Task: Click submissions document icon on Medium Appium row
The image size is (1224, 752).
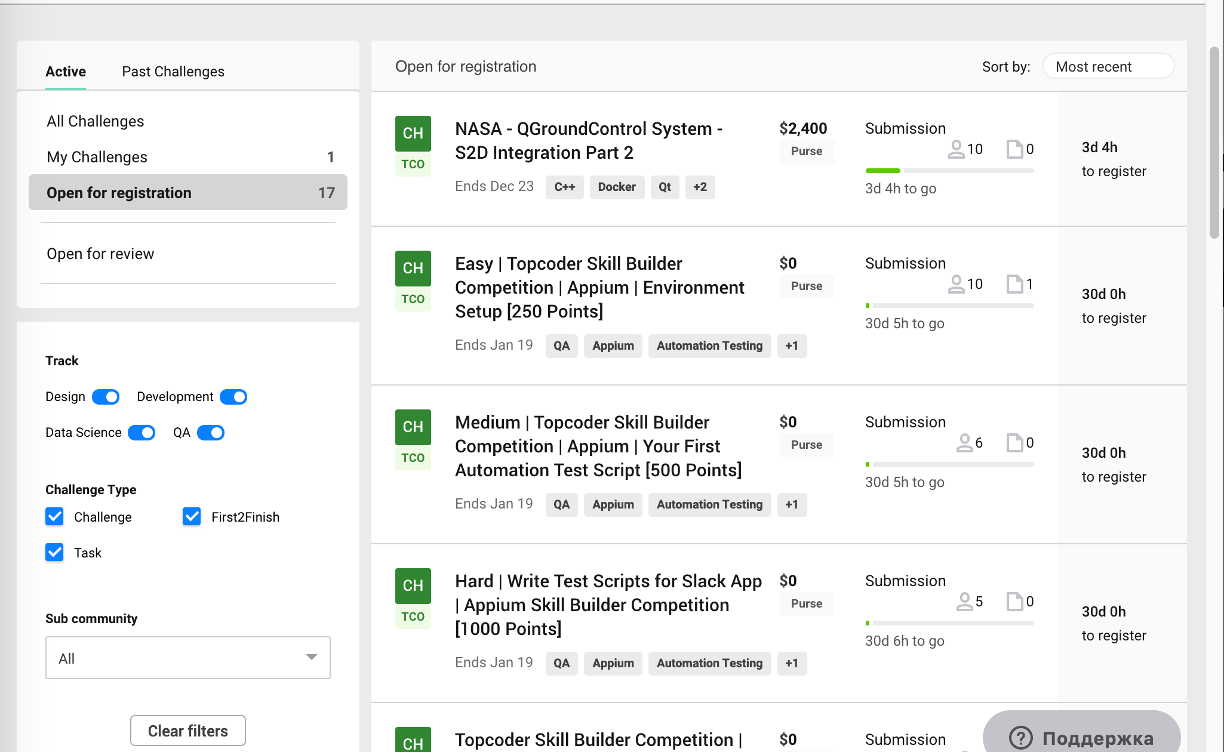Action: pyautogui.click(x=1014, y=443)
